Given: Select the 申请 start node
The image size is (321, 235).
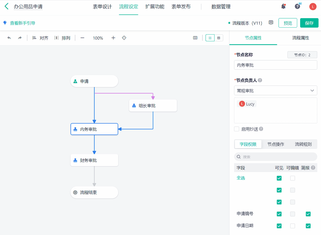Looking at the screenshot, I should pyautogui.click(x=94, y=81).
